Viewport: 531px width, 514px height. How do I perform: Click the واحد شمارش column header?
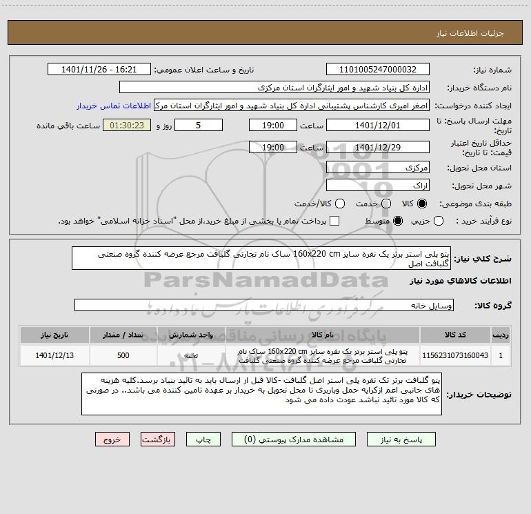(x=191, y=335)
